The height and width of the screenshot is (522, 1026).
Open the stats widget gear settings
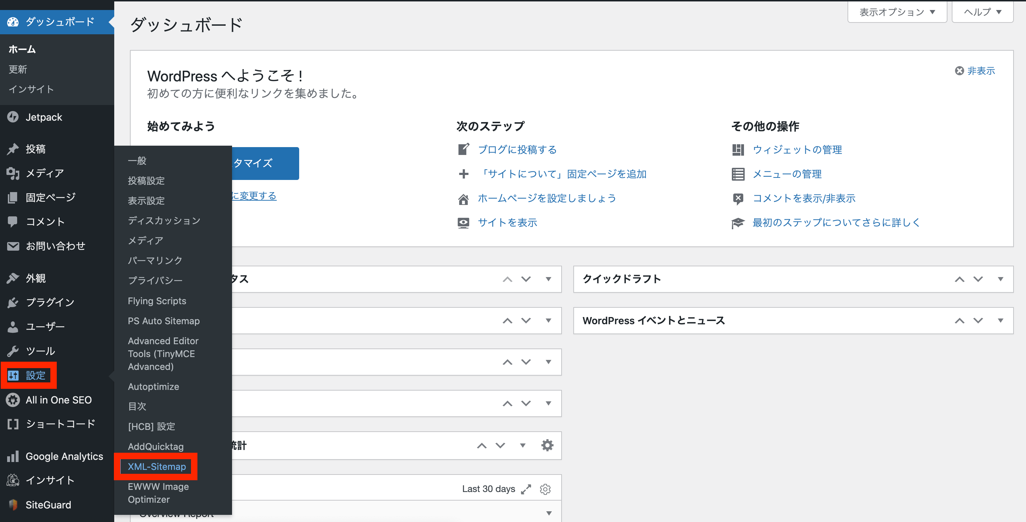[x=547, y=445]
